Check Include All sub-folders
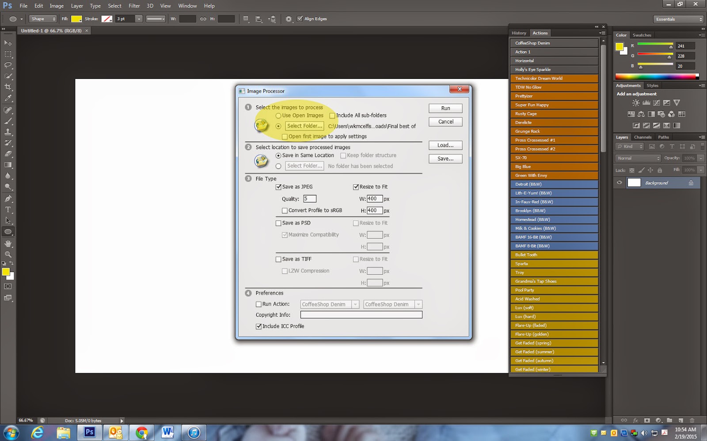The height and width of the screenshot is (441, 707). pos(332,116)
